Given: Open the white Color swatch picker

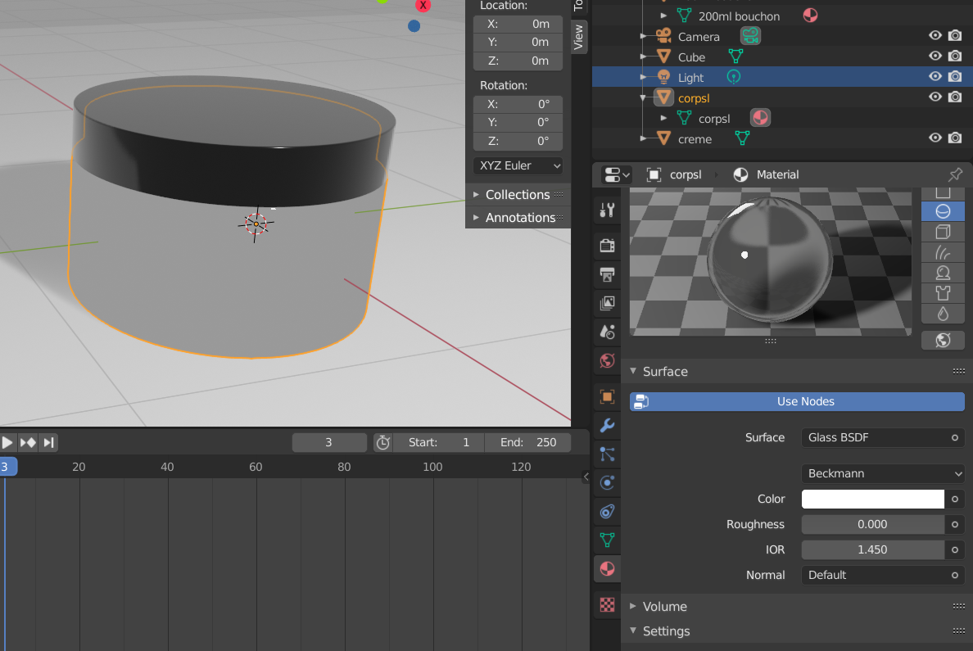Looking at the screenshot, I should (x=872, y=499).
